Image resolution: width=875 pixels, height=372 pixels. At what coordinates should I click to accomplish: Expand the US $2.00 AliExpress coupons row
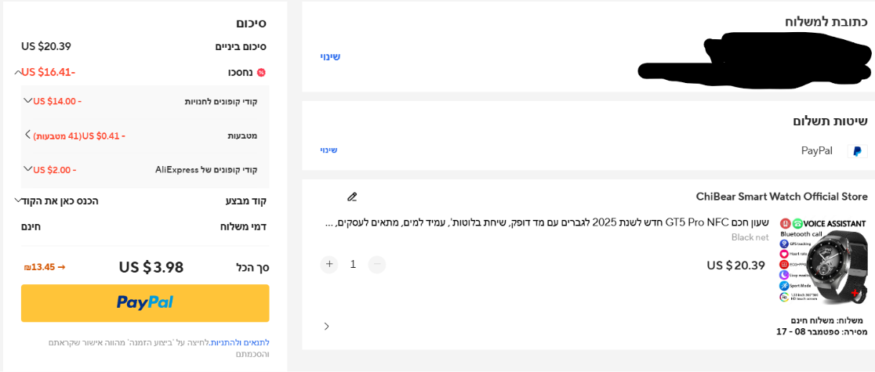click(28, 168)
